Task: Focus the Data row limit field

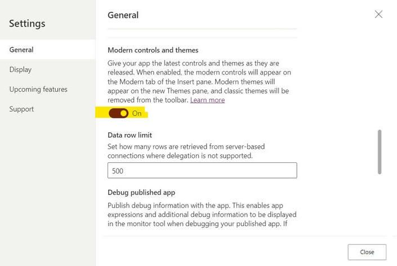Action: [x=202, y=170]
